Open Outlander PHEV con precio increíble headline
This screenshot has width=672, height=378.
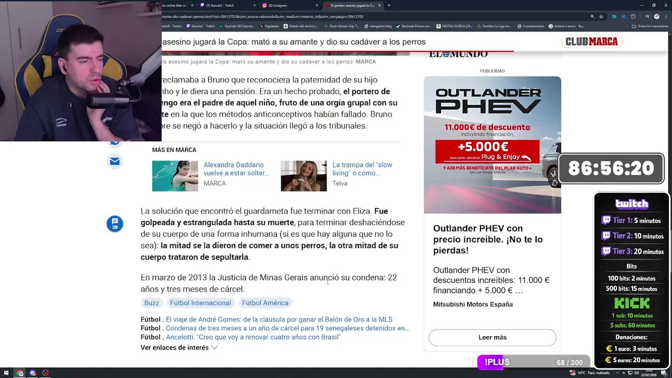[488, 239]
